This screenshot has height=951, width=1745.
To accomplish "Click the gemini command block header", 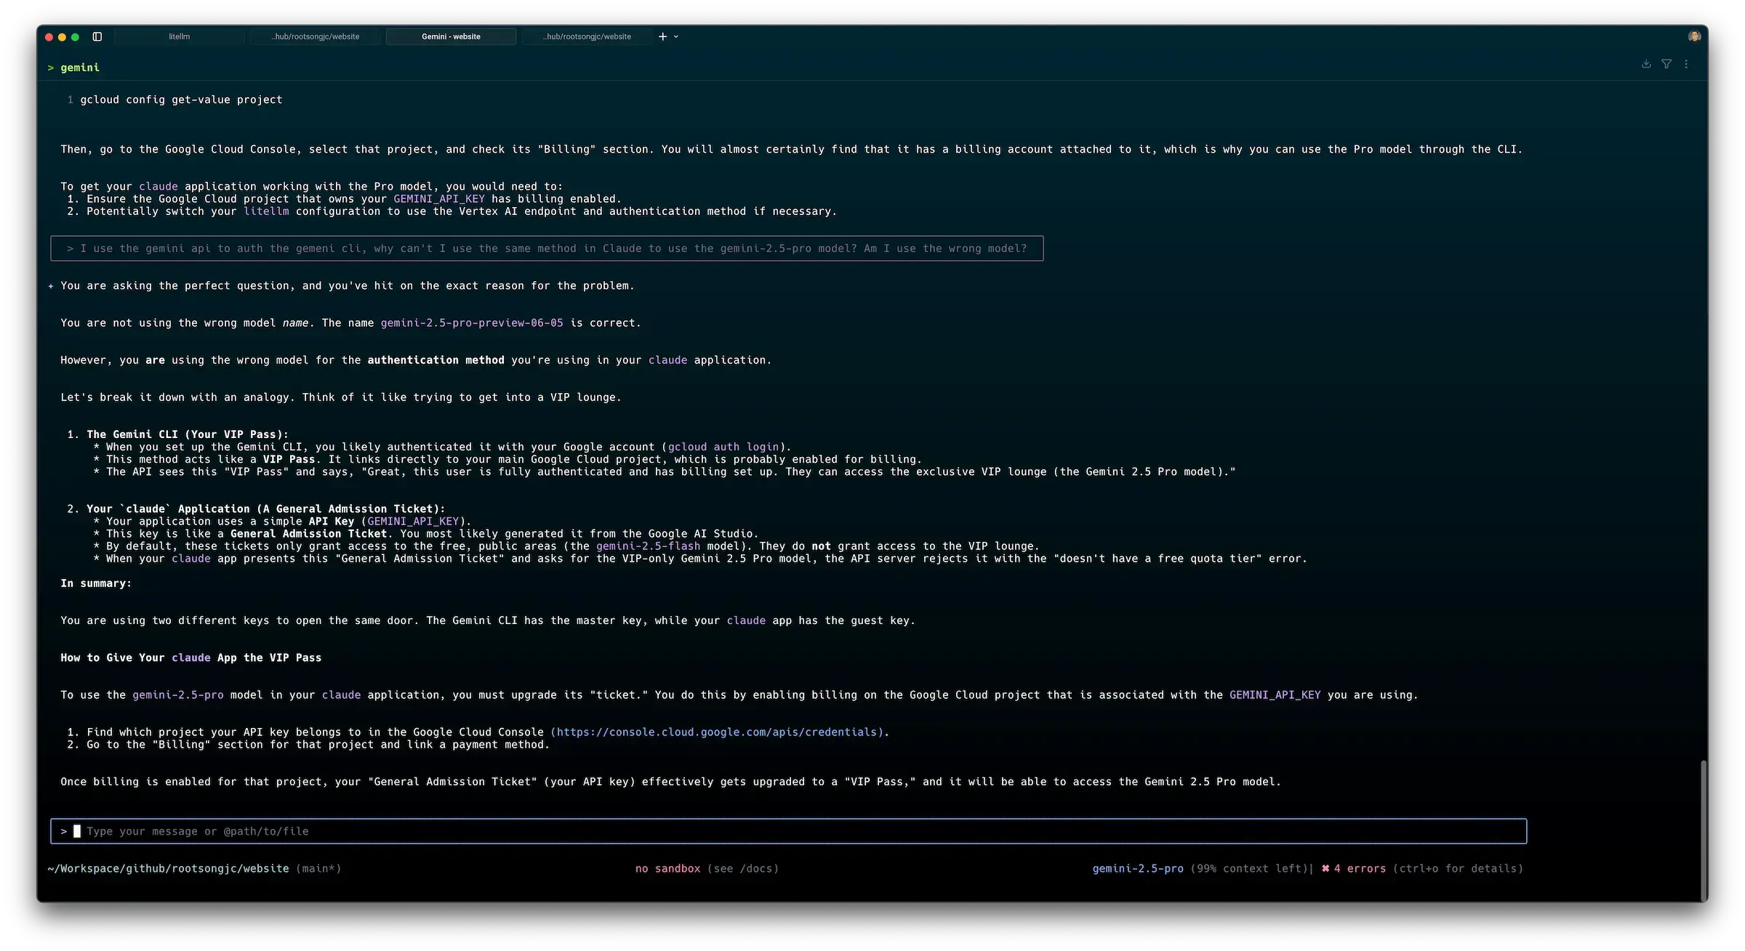I will pos(80,68).
